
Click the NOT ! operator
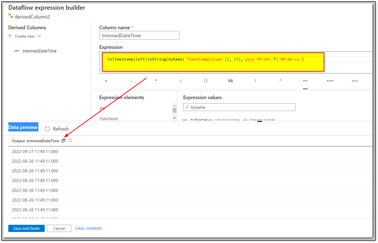pyautogui.click(x=255, y=81)
